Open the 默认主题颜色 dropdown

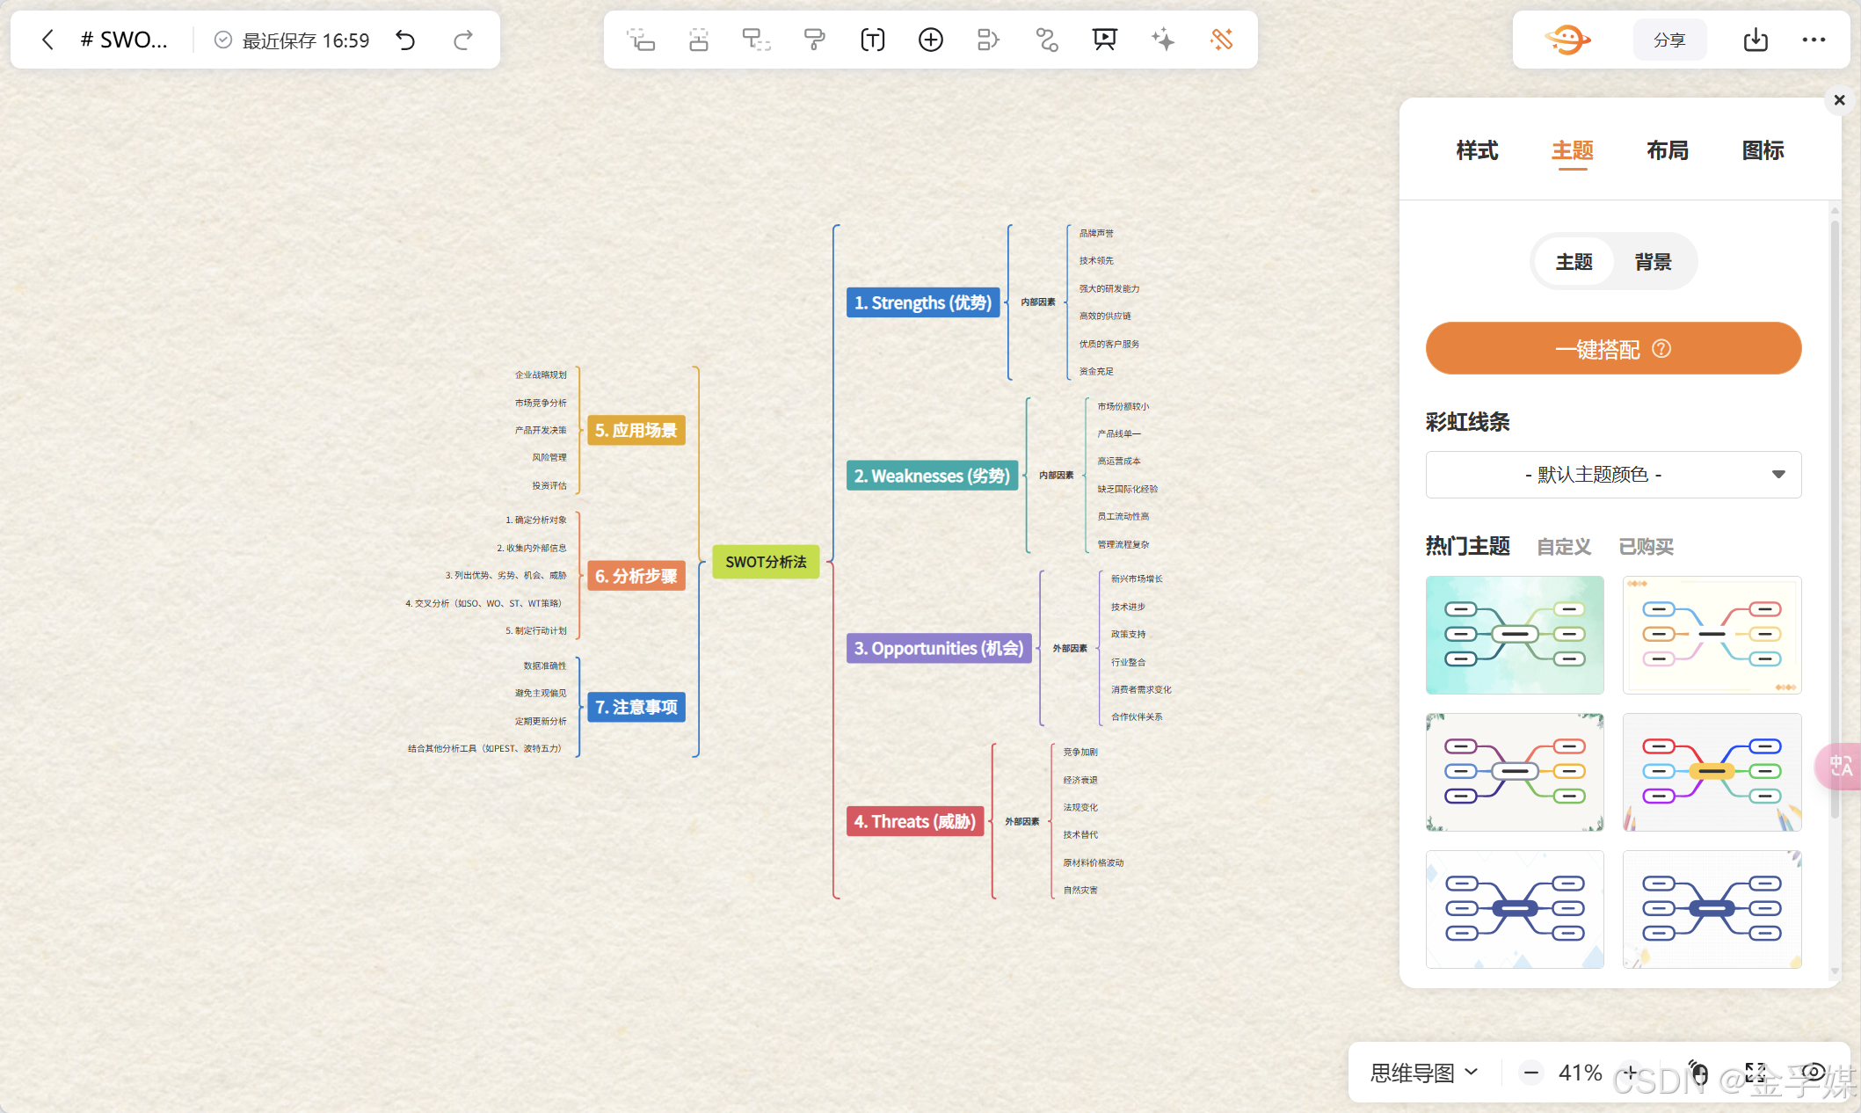[1613, 475]
